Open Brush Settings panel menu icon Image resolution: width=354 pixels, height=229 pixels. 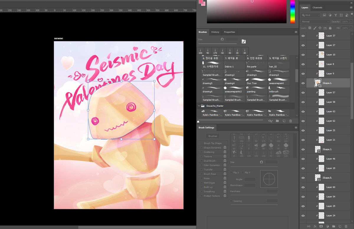[x=296, y=128]
